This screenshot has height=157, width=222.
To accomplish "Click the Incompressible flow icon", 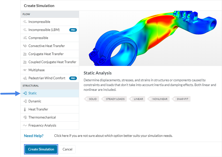I will pos(25,22).
